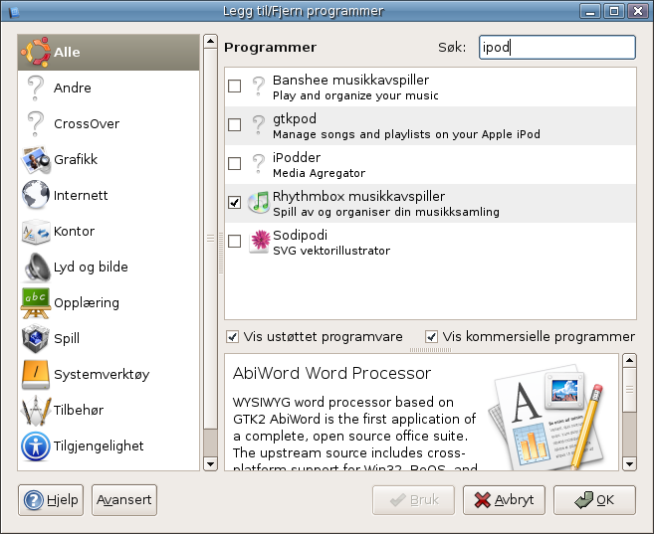654x534 pixels.
Task: Click the Rhythmbox music note icon
Action: point(259,203)
